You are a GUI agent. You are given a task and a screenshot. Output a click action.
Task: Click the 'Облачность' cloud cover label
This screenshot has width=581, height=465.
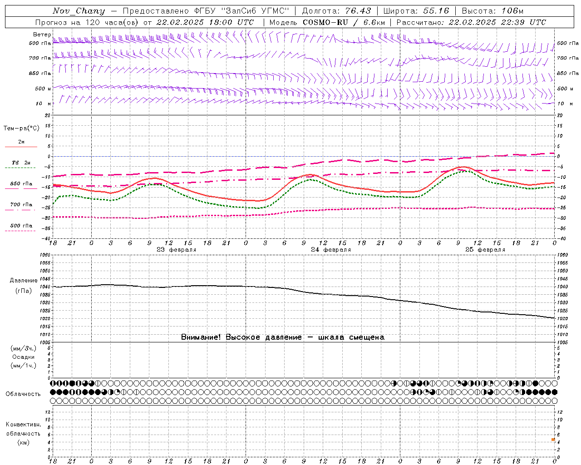(23, 394)
